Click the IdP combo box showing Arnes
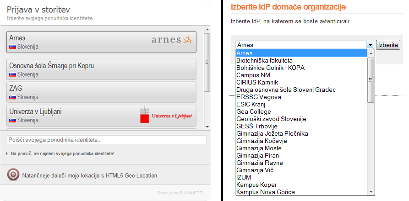The width and height of the screenshot is (409, 201). pos(305,45)
